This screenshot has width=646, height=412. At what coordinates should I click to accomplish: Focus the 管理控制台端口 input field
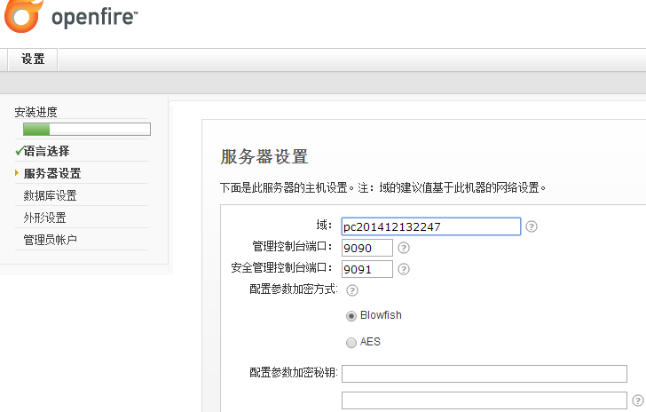[367, 248]
